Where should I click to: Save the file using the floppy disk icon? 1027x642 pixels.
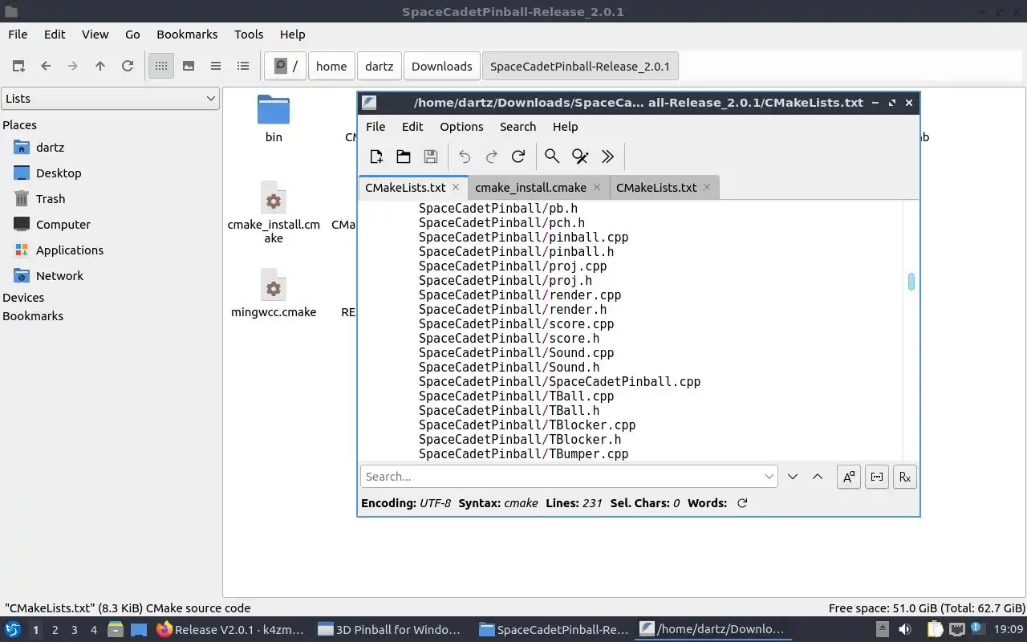point(431,156)
